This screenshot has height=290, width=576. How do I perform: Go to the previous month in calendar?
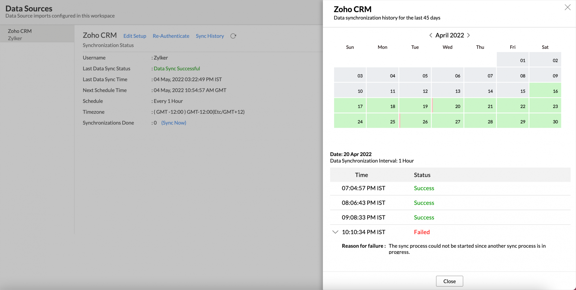tap(430, 35)
